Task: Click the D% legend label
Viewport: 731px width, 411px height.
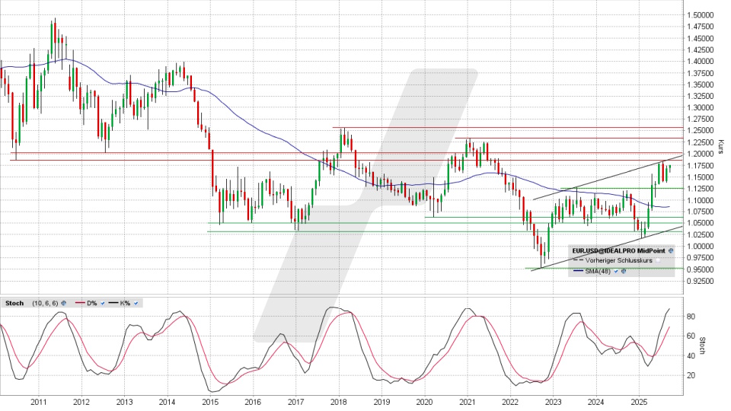Action: click(92, 304)
